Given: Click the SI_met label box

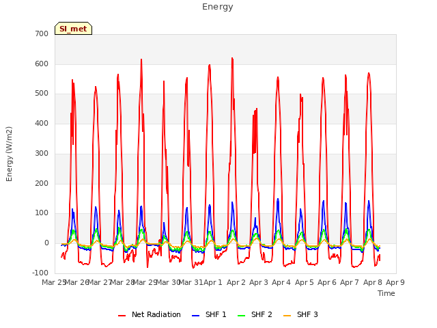Looking at the screenshot, I should [x=73, y=29].
